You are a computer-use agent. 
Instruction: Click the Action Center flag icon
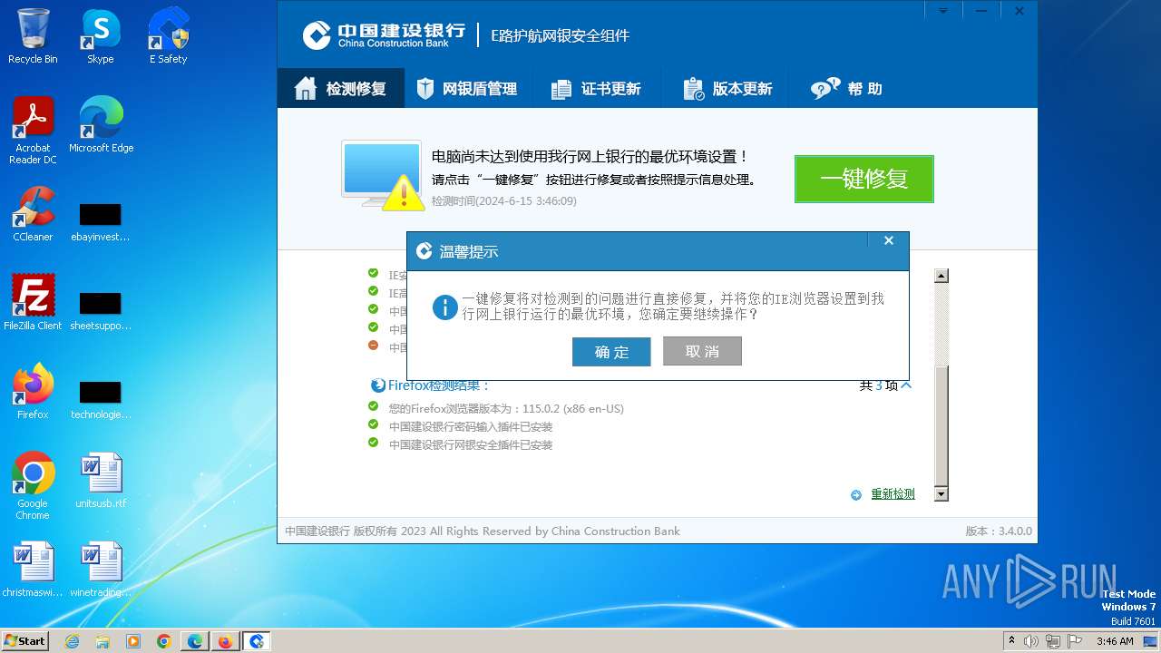[1077, 641]
